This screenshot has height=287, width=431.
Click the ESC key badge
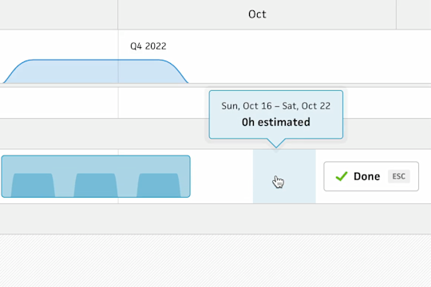[399, 176]
